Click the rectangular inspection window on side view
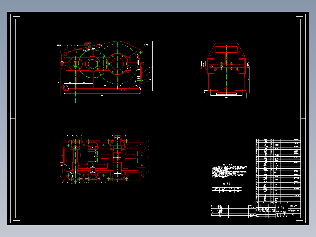This screenshot has height=237, width=316. 226,49
